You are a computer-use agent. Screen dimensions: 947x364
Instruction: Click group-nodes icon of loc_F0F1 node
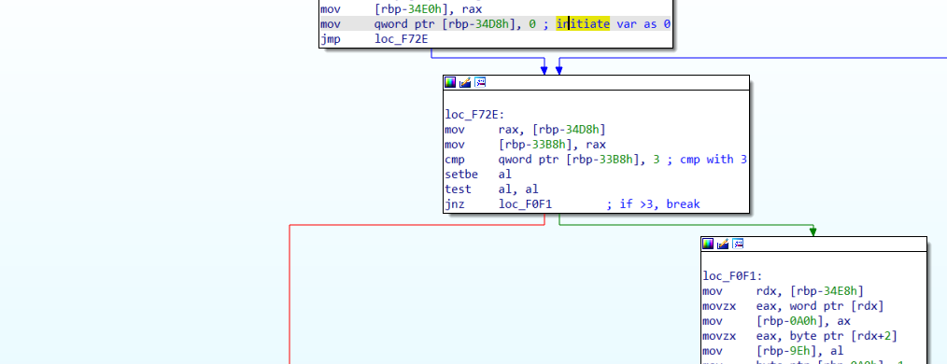(738, 244)
